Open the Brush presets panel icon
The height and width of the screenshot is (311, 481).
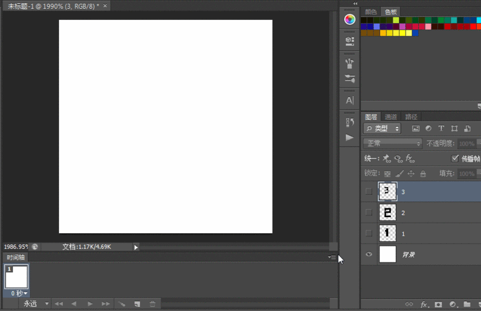point(350,63)
